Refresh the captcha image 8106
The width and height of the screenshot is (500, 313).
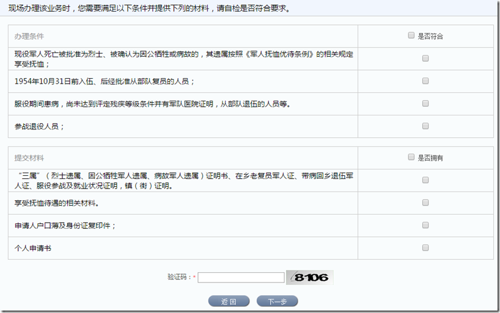310,278
